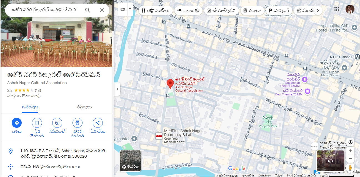Select the Things to do camera chip
This screenshot has width=360, height=177.
pyautogui.click(x=222, y=11)
